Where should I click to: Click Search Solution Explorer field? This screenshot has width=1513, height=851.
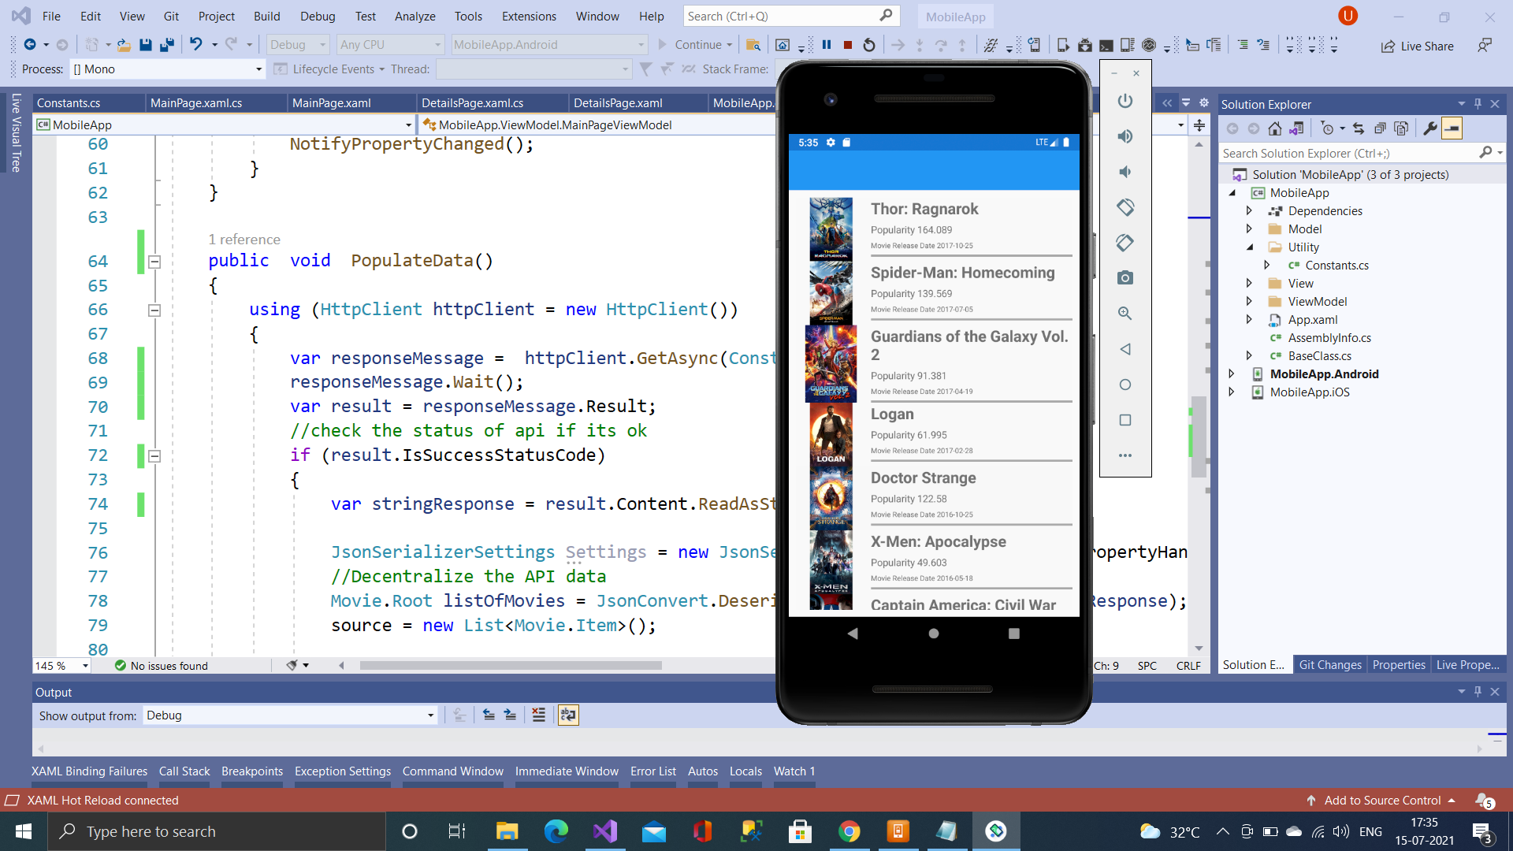(x=1349, y=153)
